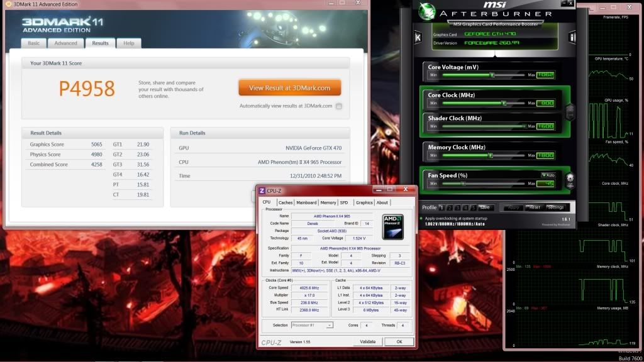Click the CPU-Z title bar icon

[x=262, y=191]
